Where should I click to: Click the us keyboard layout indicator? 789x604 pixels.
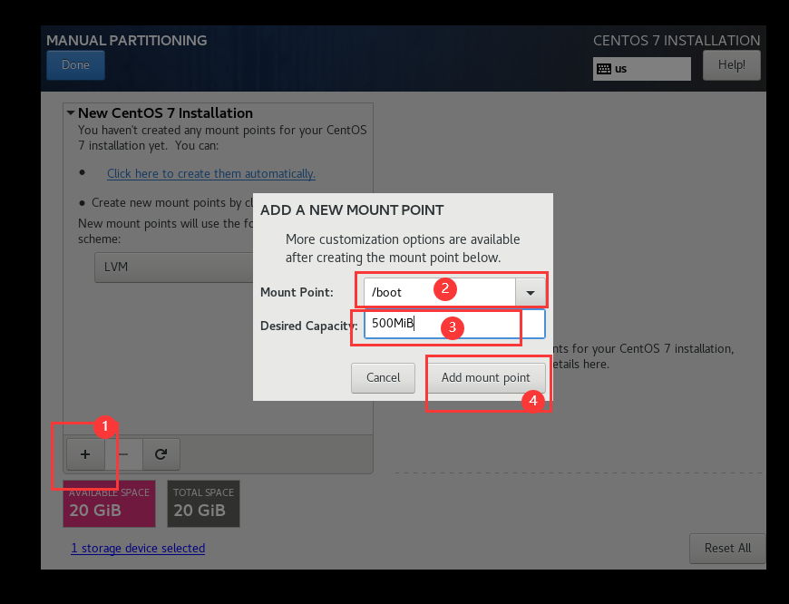(x=641, y=69)
